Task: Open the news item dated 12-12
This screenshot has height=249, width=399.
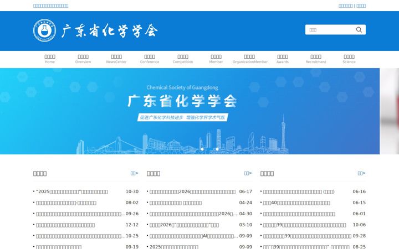Action: click(65, 225)
